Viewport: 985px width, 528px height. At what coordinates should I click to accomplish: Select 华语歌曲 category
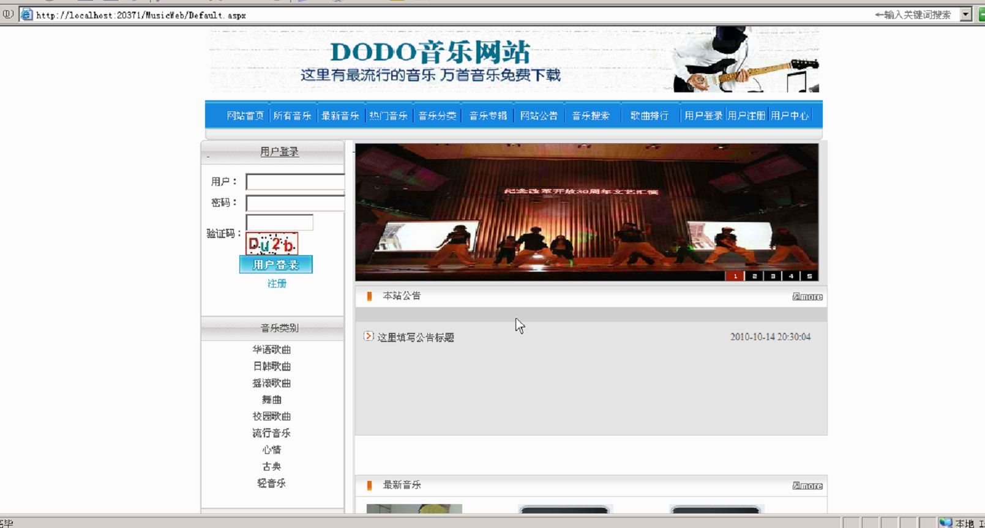[272, 349]
